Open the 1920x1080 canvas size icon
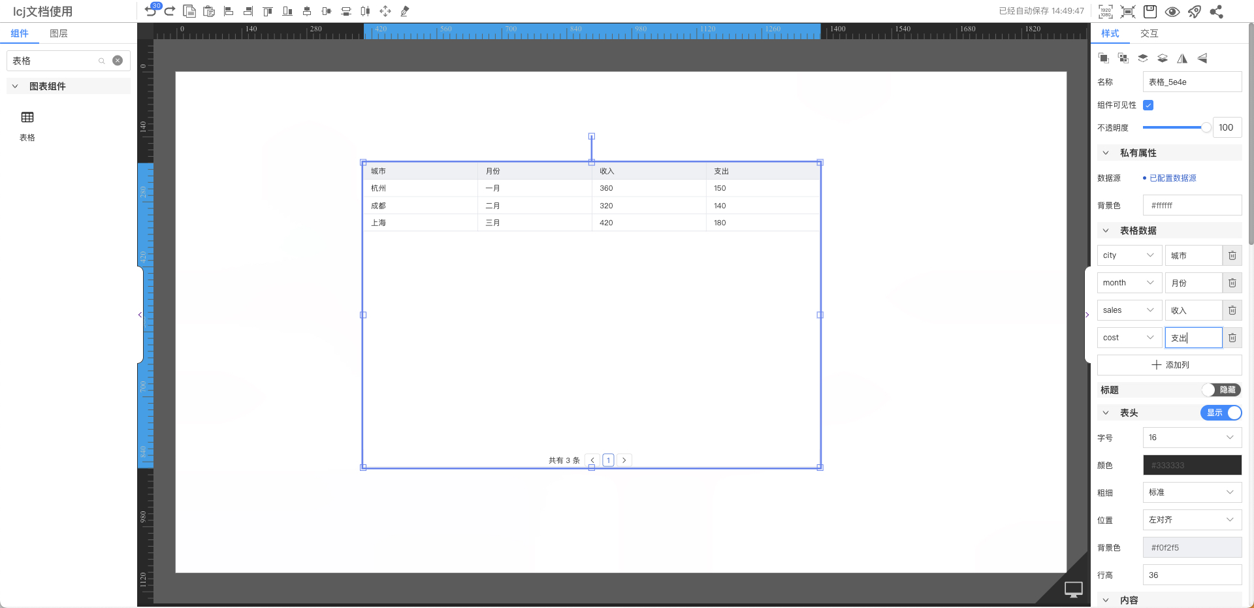 pos(1106,11)
